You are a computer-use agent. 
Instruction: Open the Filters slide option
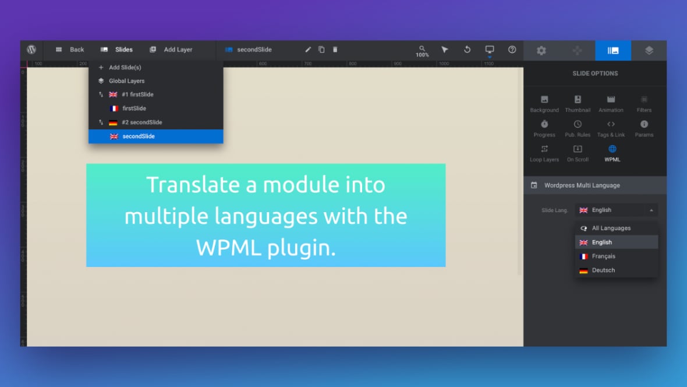click(x=644, y=104)
